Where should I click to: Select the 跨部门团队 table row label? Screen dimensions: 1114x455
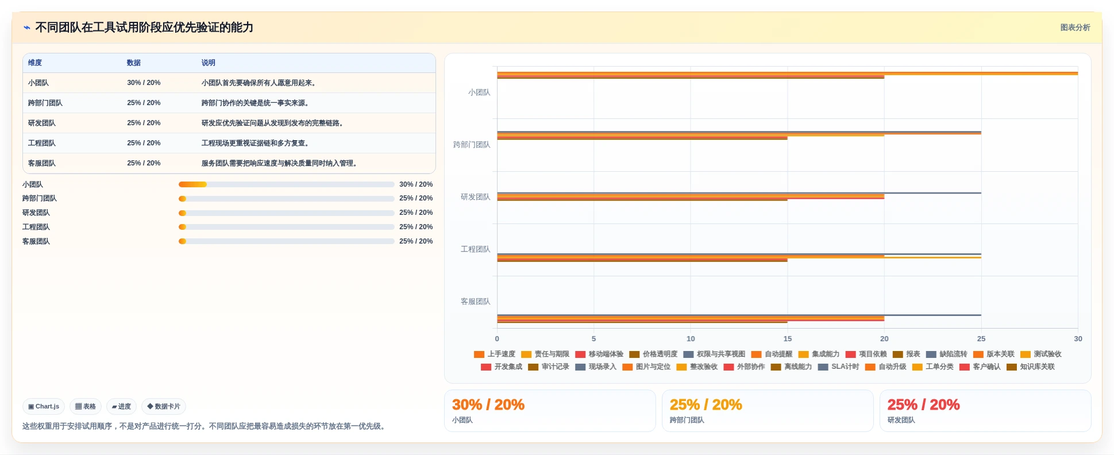[x=45, y=103]
